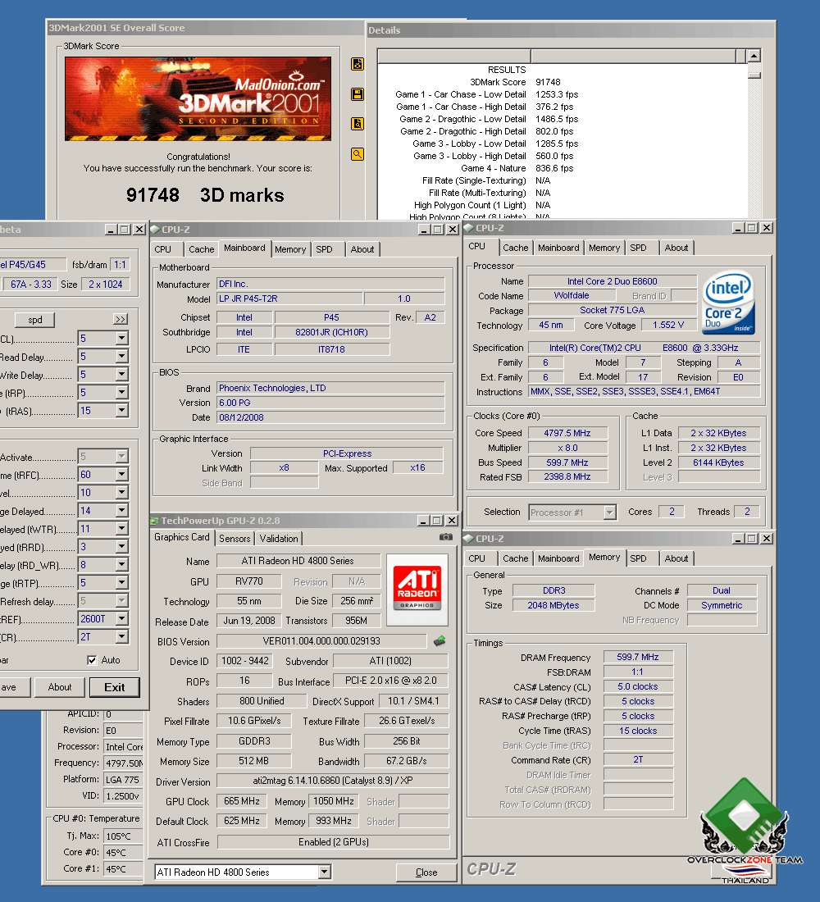The image size is (820, 902).
Task: Click the GPU-Z camera screenshot icon
Action: tap(446, 537)
